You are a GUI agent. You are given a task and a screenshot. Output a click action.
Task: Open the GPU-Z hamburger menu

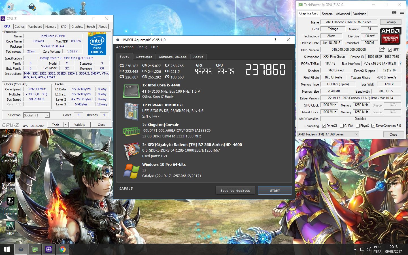(x=402, y=12)
